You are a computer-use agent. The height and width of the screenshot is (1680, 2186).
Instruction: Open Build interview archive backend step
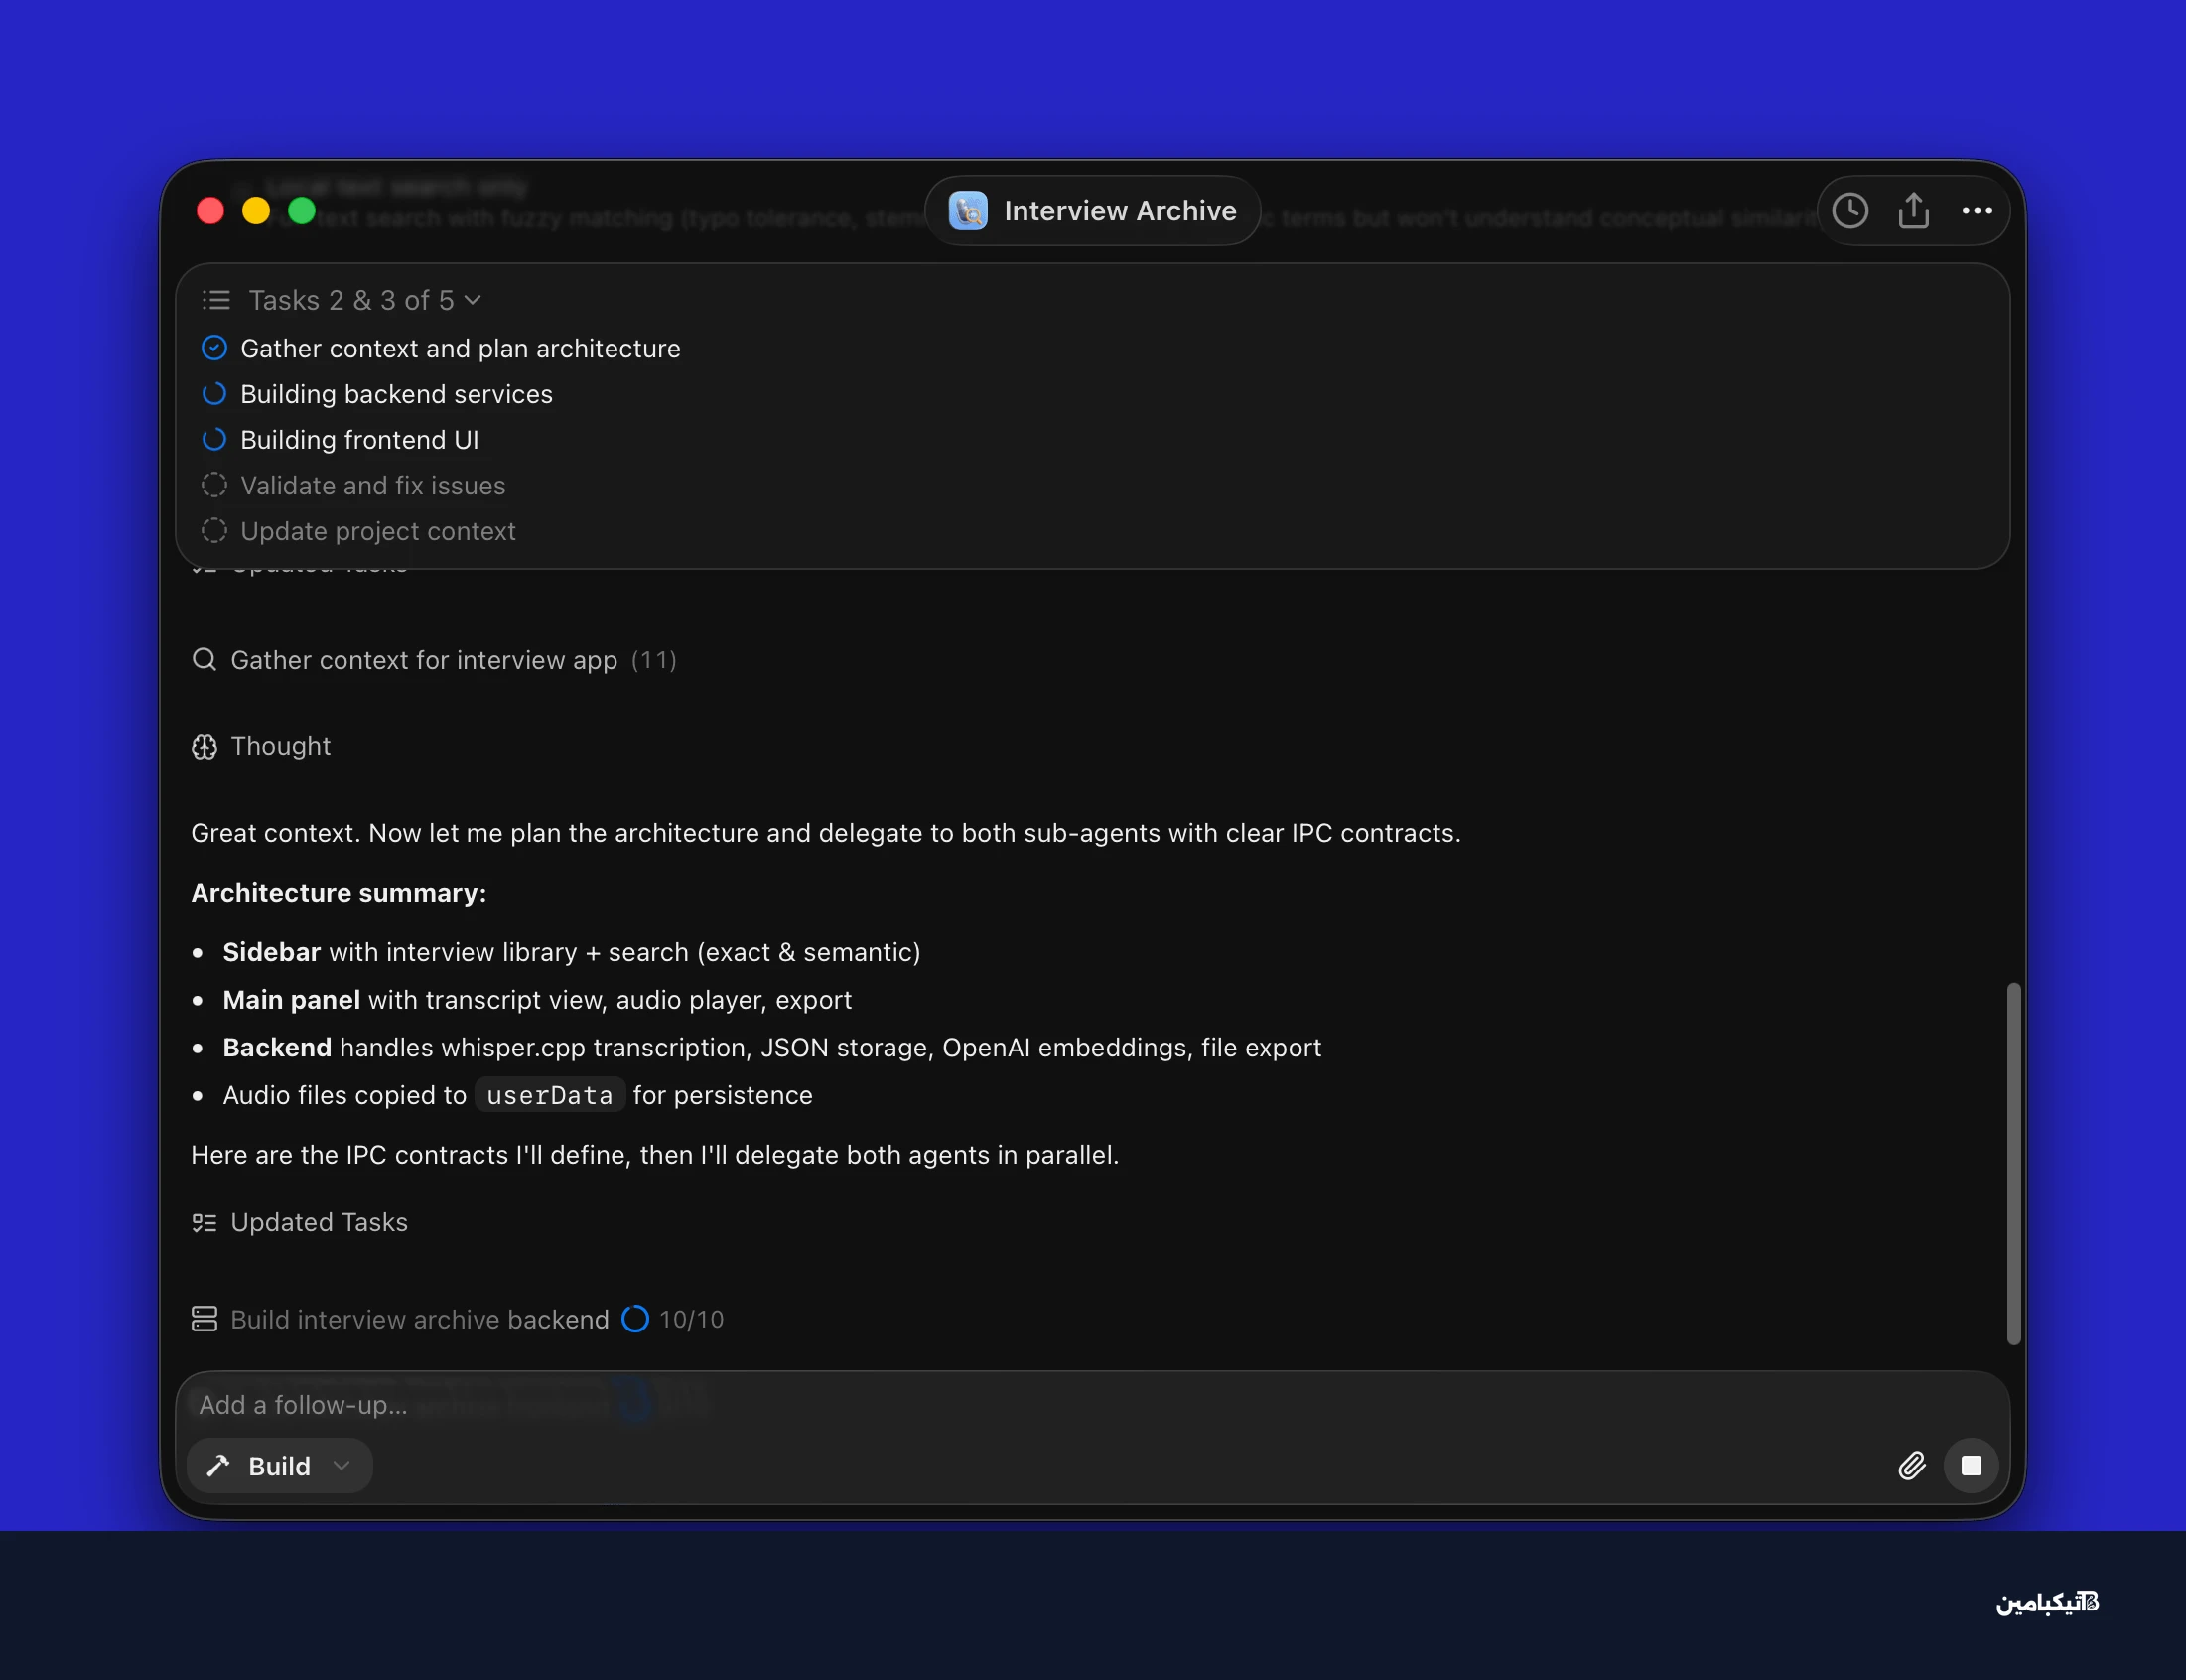(x=419, y=1320)
